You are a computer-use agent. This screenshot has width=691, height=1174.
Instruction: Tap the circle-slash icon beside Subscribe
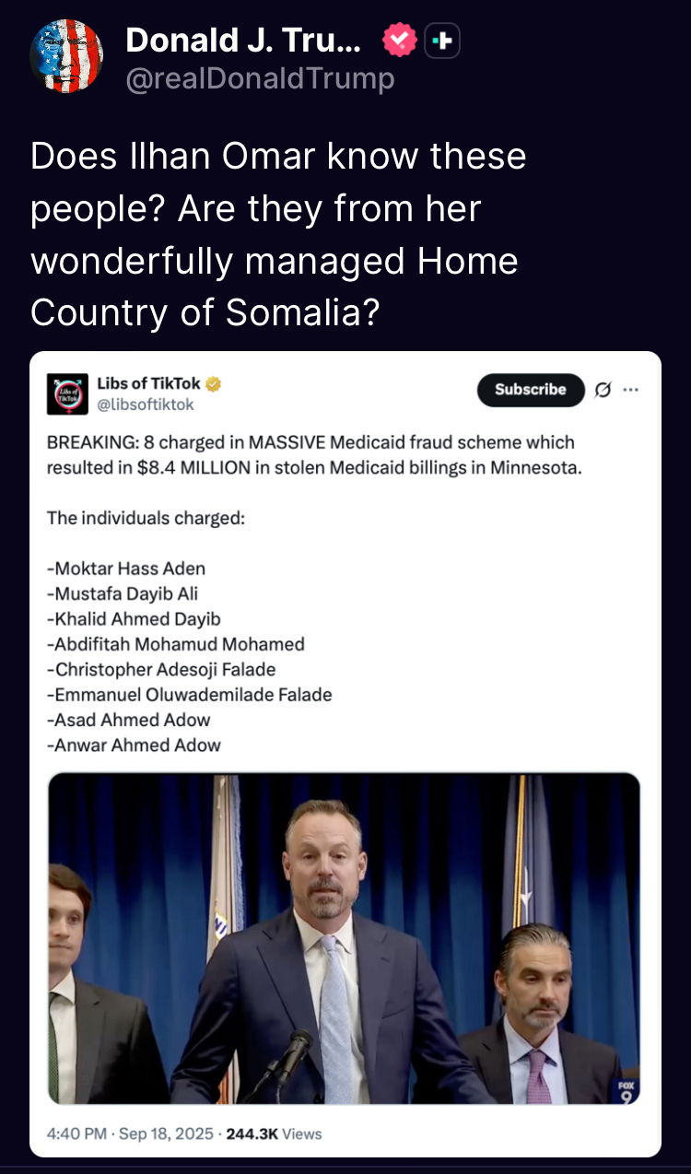point(603,390)
